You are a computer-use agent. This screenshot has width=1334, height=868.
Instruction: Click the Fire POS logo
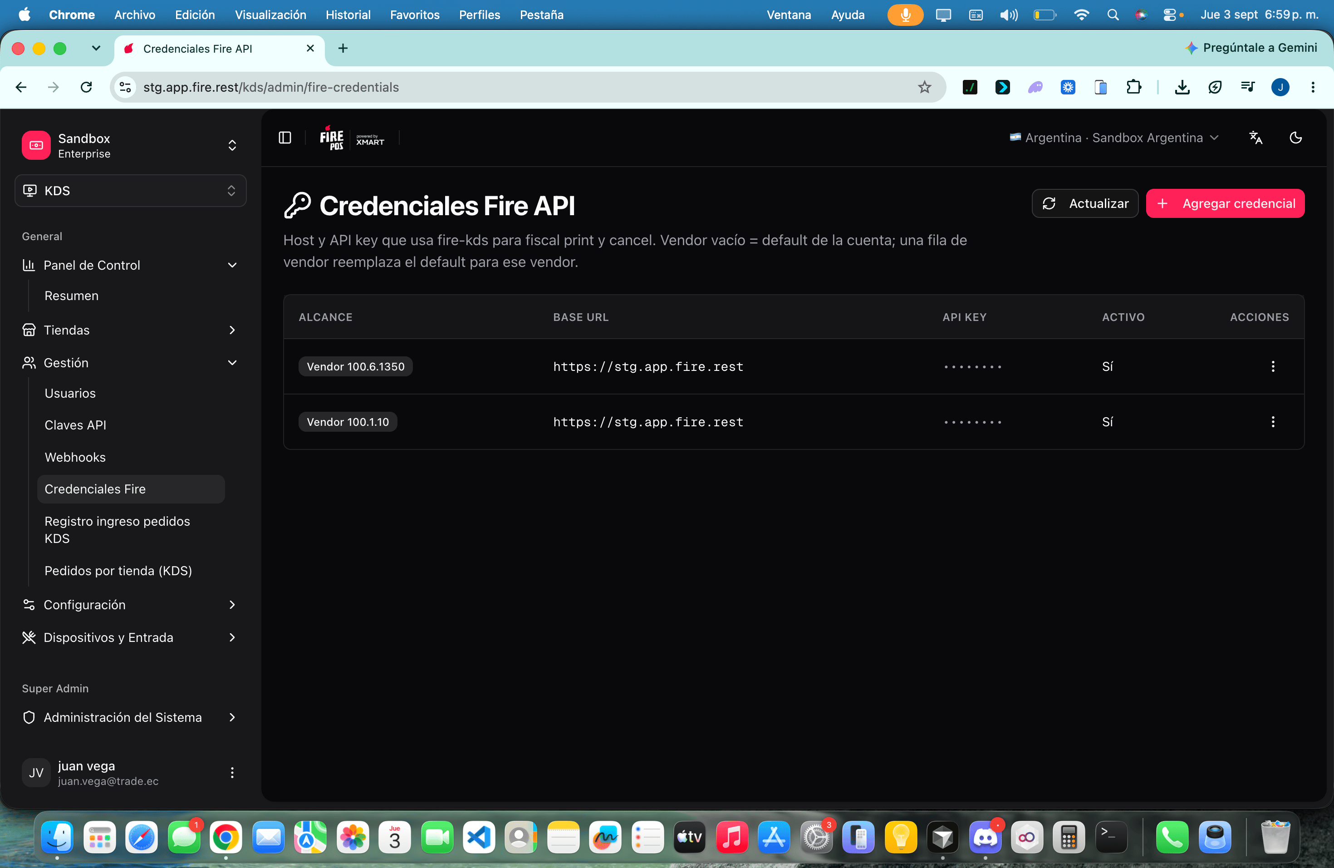(x=332, y=138)
